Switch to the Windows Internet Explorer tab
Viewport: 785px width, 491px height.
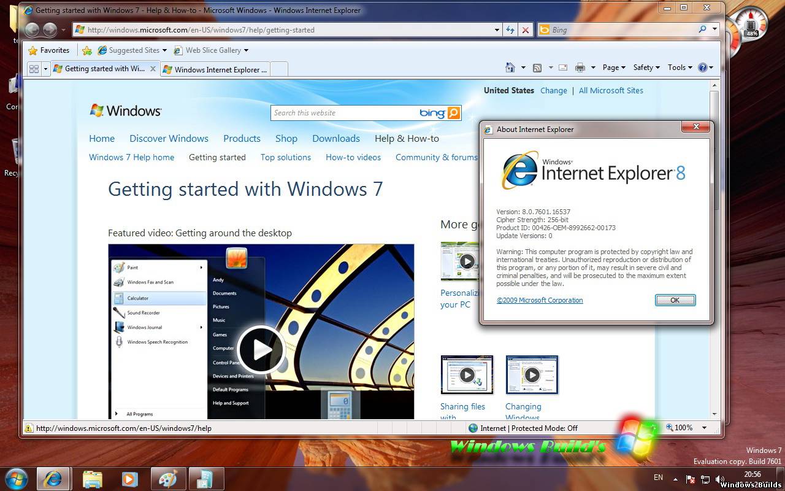click(x=215, y=69)
